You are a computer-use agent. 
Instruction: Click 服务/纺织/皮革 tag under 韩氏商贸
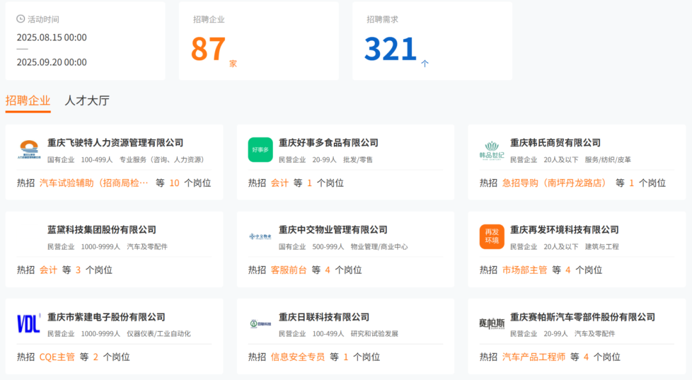click(607, 159)
